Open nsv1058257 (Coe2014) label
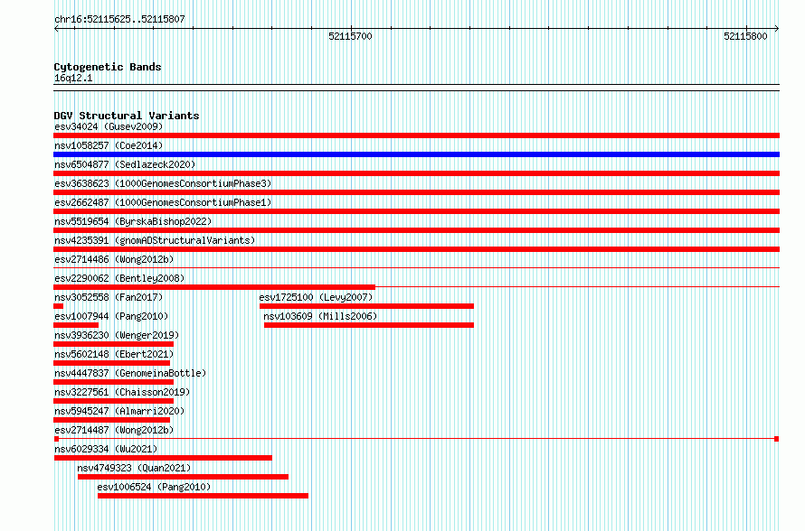The width and height of the screenshot is (805, 531). 109,145
